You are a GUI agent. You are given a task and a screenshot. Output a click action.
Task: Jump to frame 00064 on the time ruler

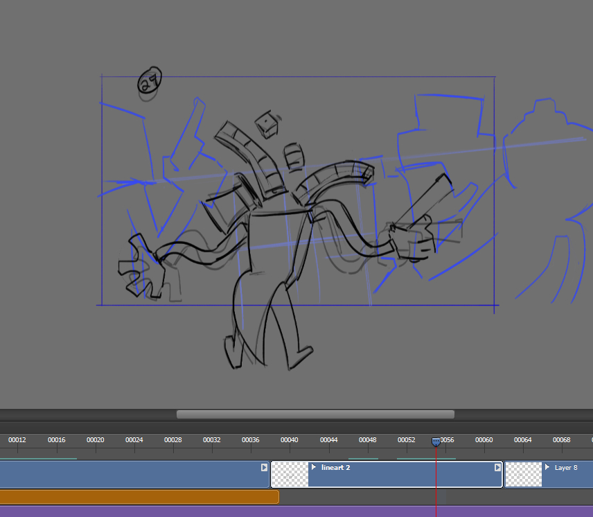tap(523, 440)
